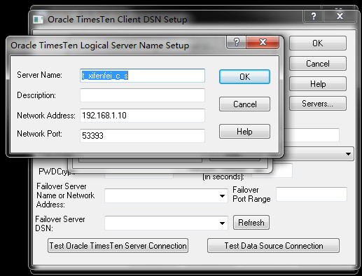Click Test Oracle TimesTen Server Connection button

[x=118, y=246]
